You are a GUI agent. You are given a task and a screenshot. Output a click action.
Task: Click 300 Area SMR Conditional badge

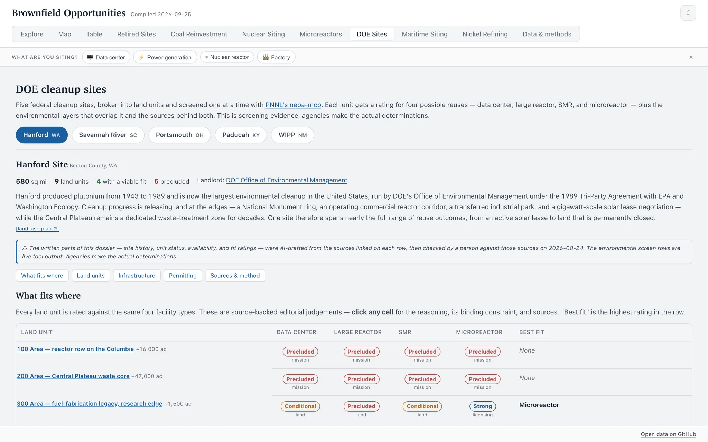click(x=422, y=406)
